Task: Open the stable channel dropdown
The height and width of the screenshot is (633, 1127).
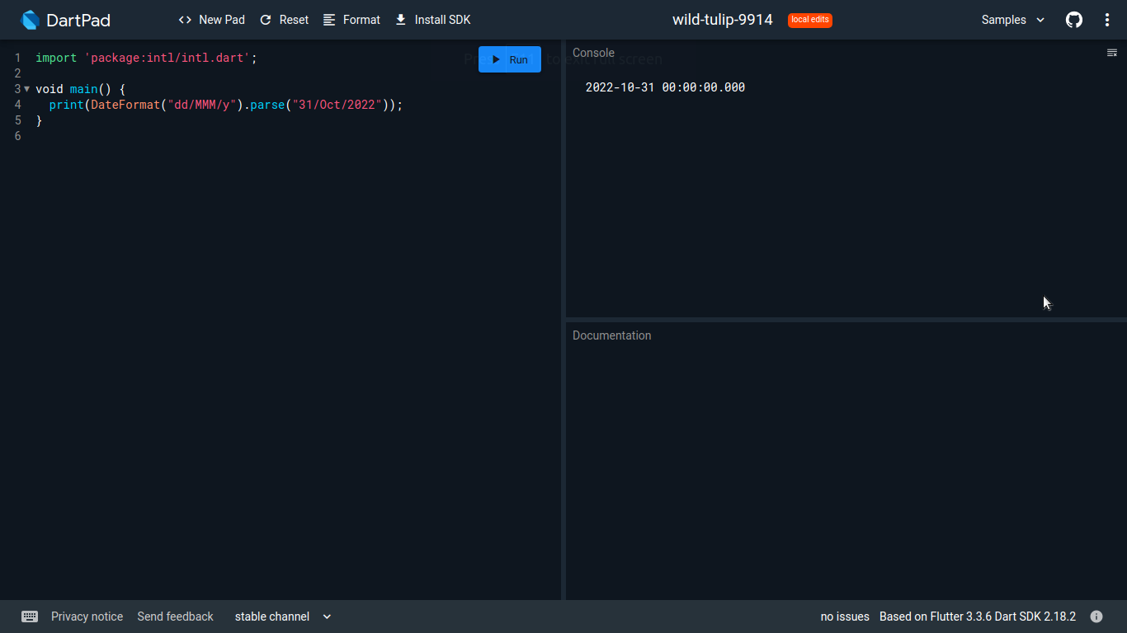Action: [x=283, y=617]
